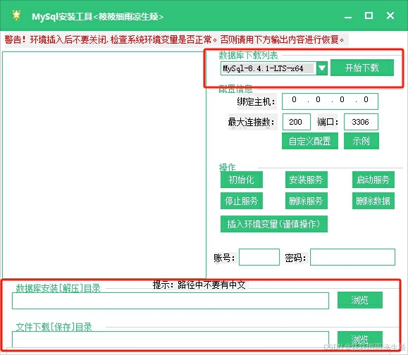408x355 pixels.
Task: Focus the 文件下载[保存]目录 path field
Action: pos(171,339)
